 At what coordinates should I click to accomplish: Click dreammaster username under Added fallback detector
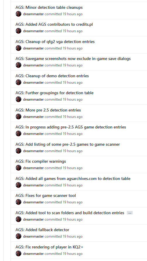click(33, 236)
